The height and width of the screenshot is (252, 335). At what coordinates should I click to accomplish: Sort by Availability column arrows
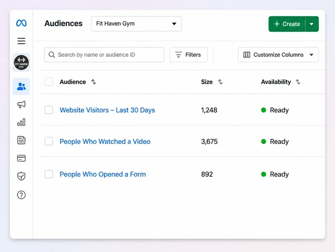(x=298, y=82)
